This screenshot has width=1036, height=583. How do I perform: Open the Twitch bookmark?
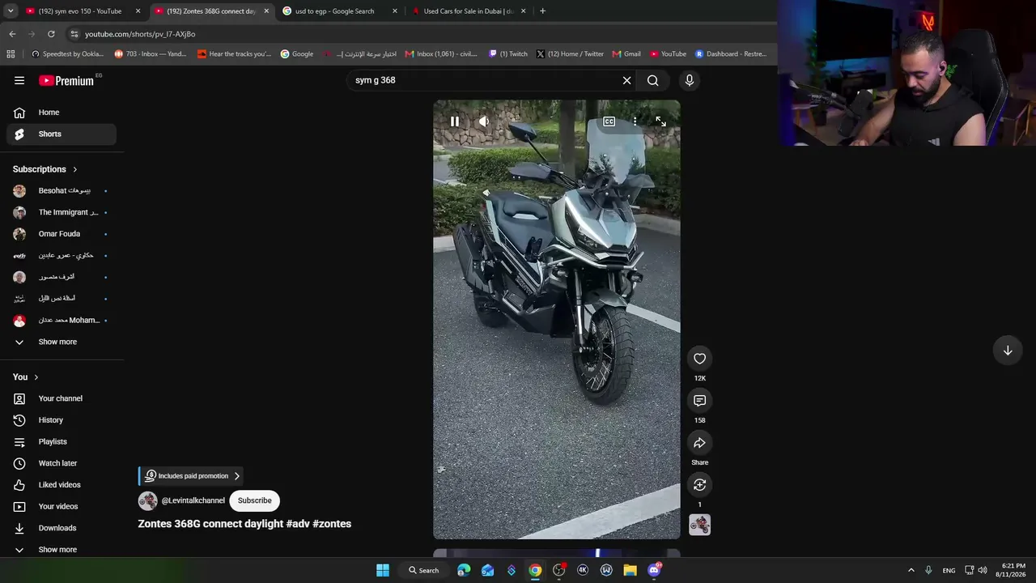tap(508, 54)
